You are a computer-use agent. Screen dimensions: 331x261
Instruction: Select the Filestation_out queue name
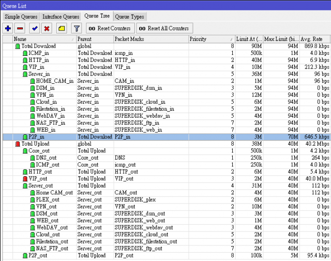(x=52, y=241)
